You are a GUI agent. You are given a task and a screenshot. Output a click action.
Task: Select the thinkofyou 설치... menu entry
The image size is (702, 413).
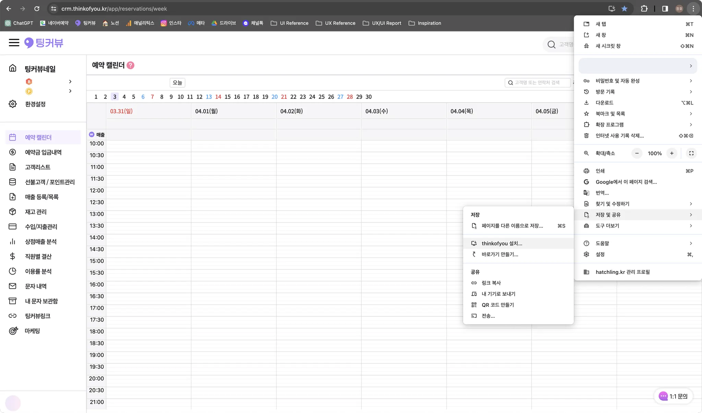[502, 243]
